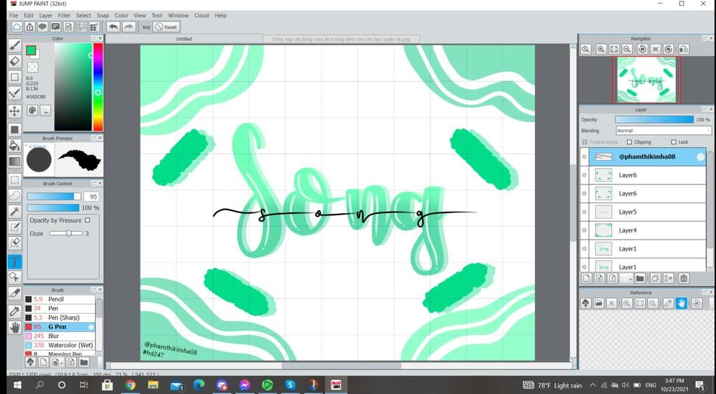The height and width of the screenshot is (394, 716).
Task: Click the export/share icon in the top toolbar
Action: click(x=29, y=27)
